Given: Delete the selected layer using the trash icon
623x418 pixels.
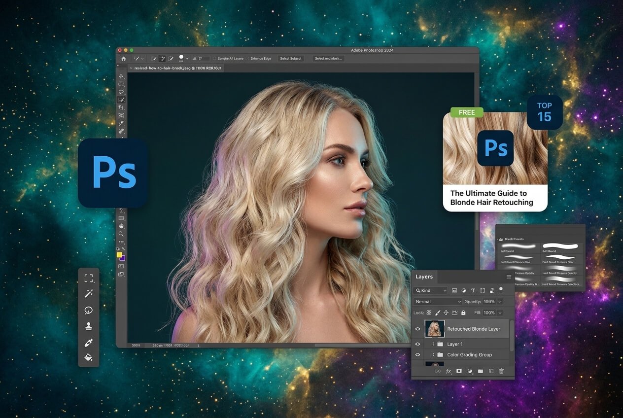Looking at the screenshot, I should [x=501, y=372].
